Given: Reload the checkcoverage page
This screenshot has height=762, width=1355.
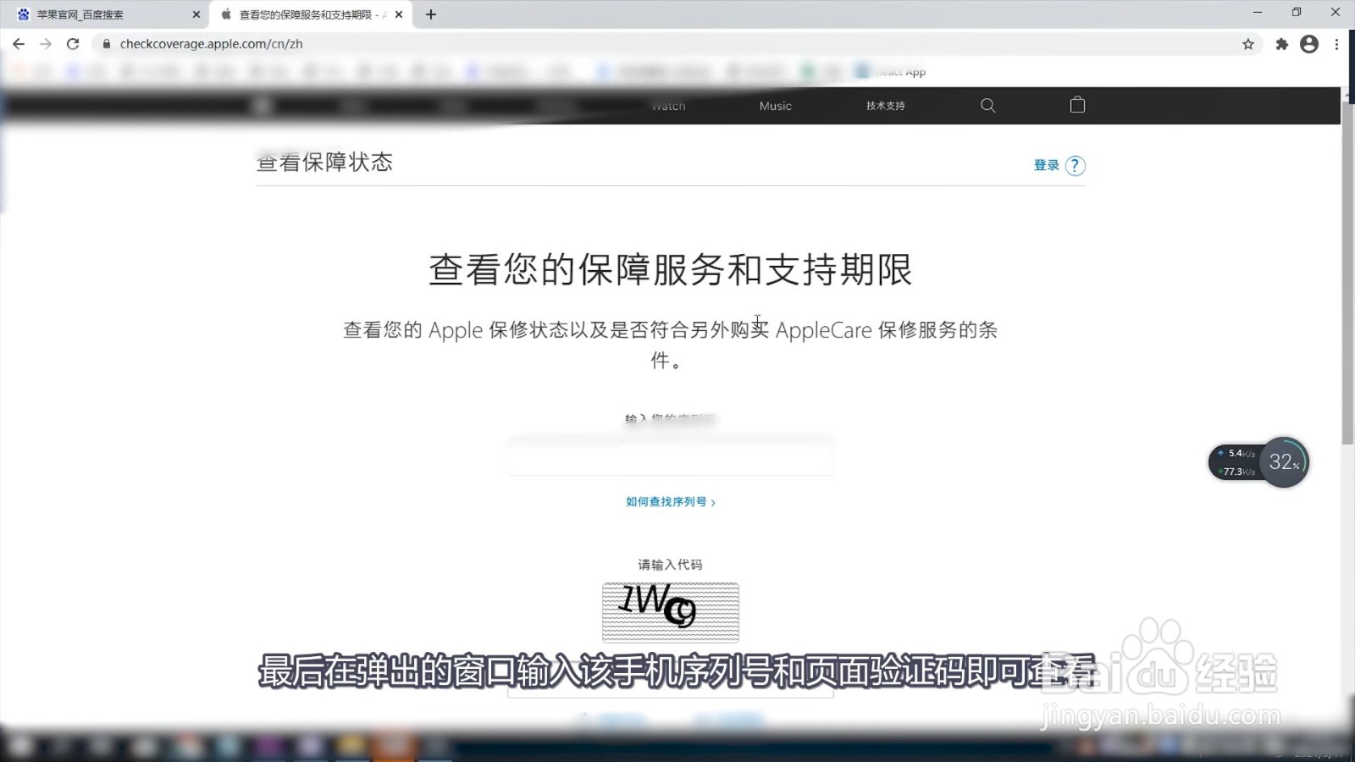Looking at the screenshot, I should point(73,44).
